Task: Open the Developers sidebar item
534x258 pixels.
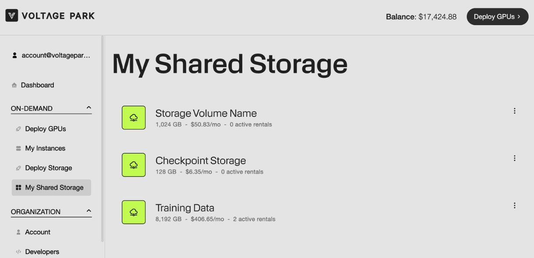Action: pos(42,252)
